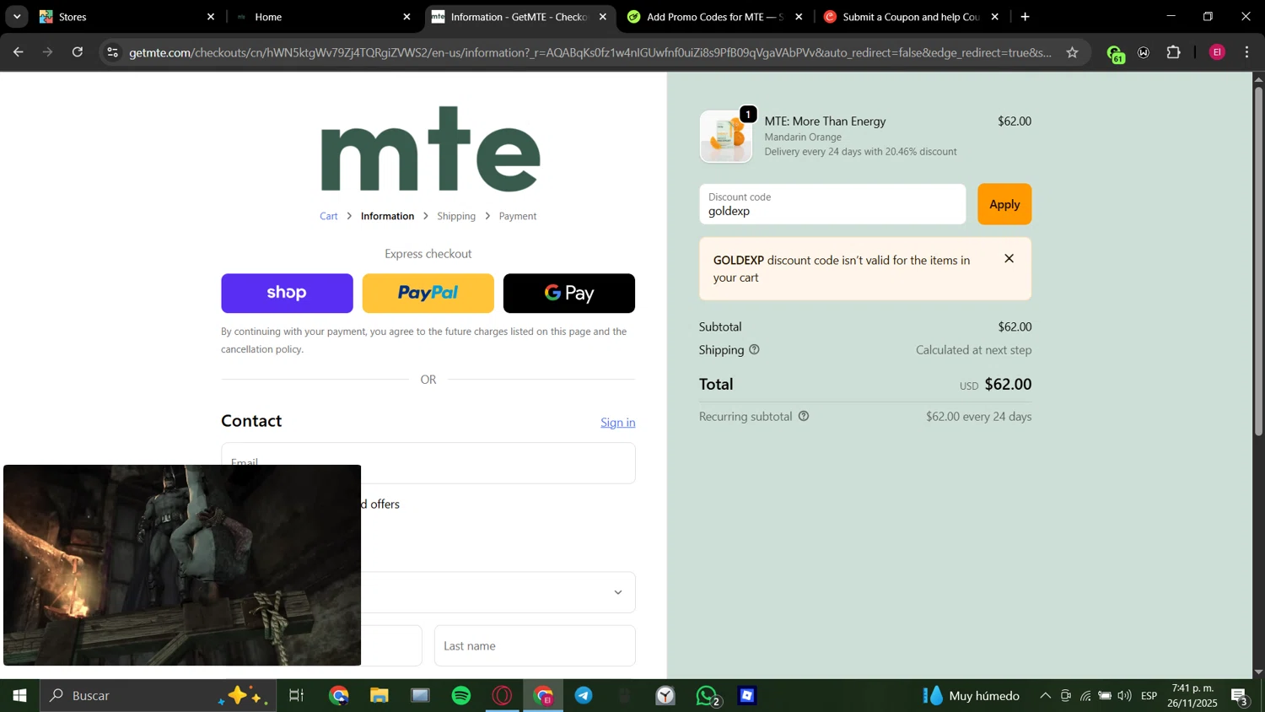
Task: Click the picture-in-picture video overlay
Action: [182, 565]
